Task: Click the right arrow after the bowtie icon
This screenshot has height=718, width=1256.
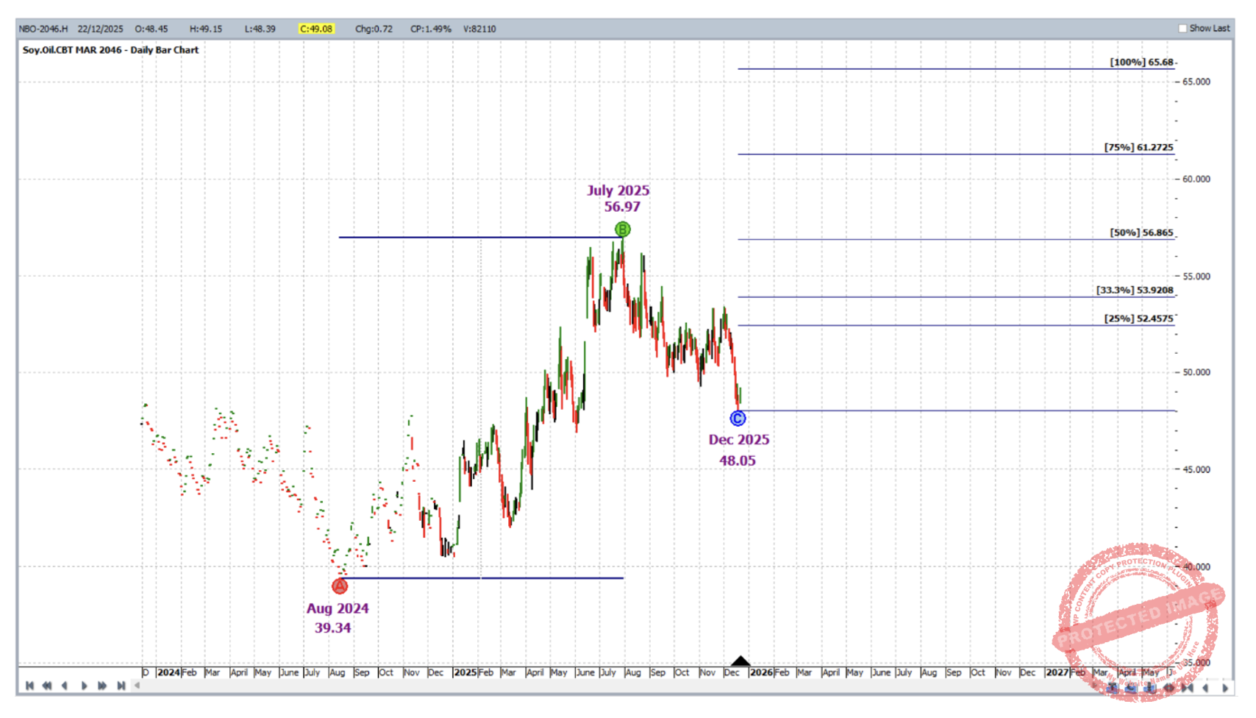Action: (x=1225, y=688)
